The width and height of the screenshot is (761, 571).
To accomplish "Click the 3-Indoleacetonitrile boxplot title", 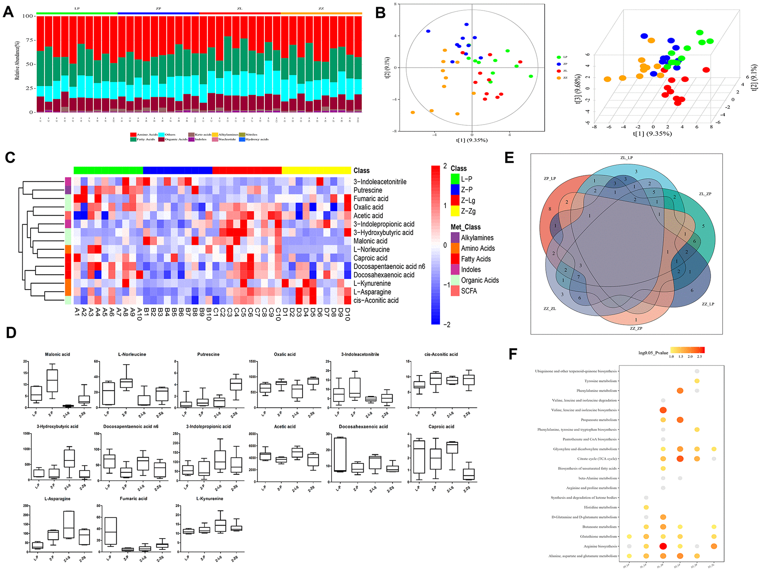I will (x=360, y=355).
